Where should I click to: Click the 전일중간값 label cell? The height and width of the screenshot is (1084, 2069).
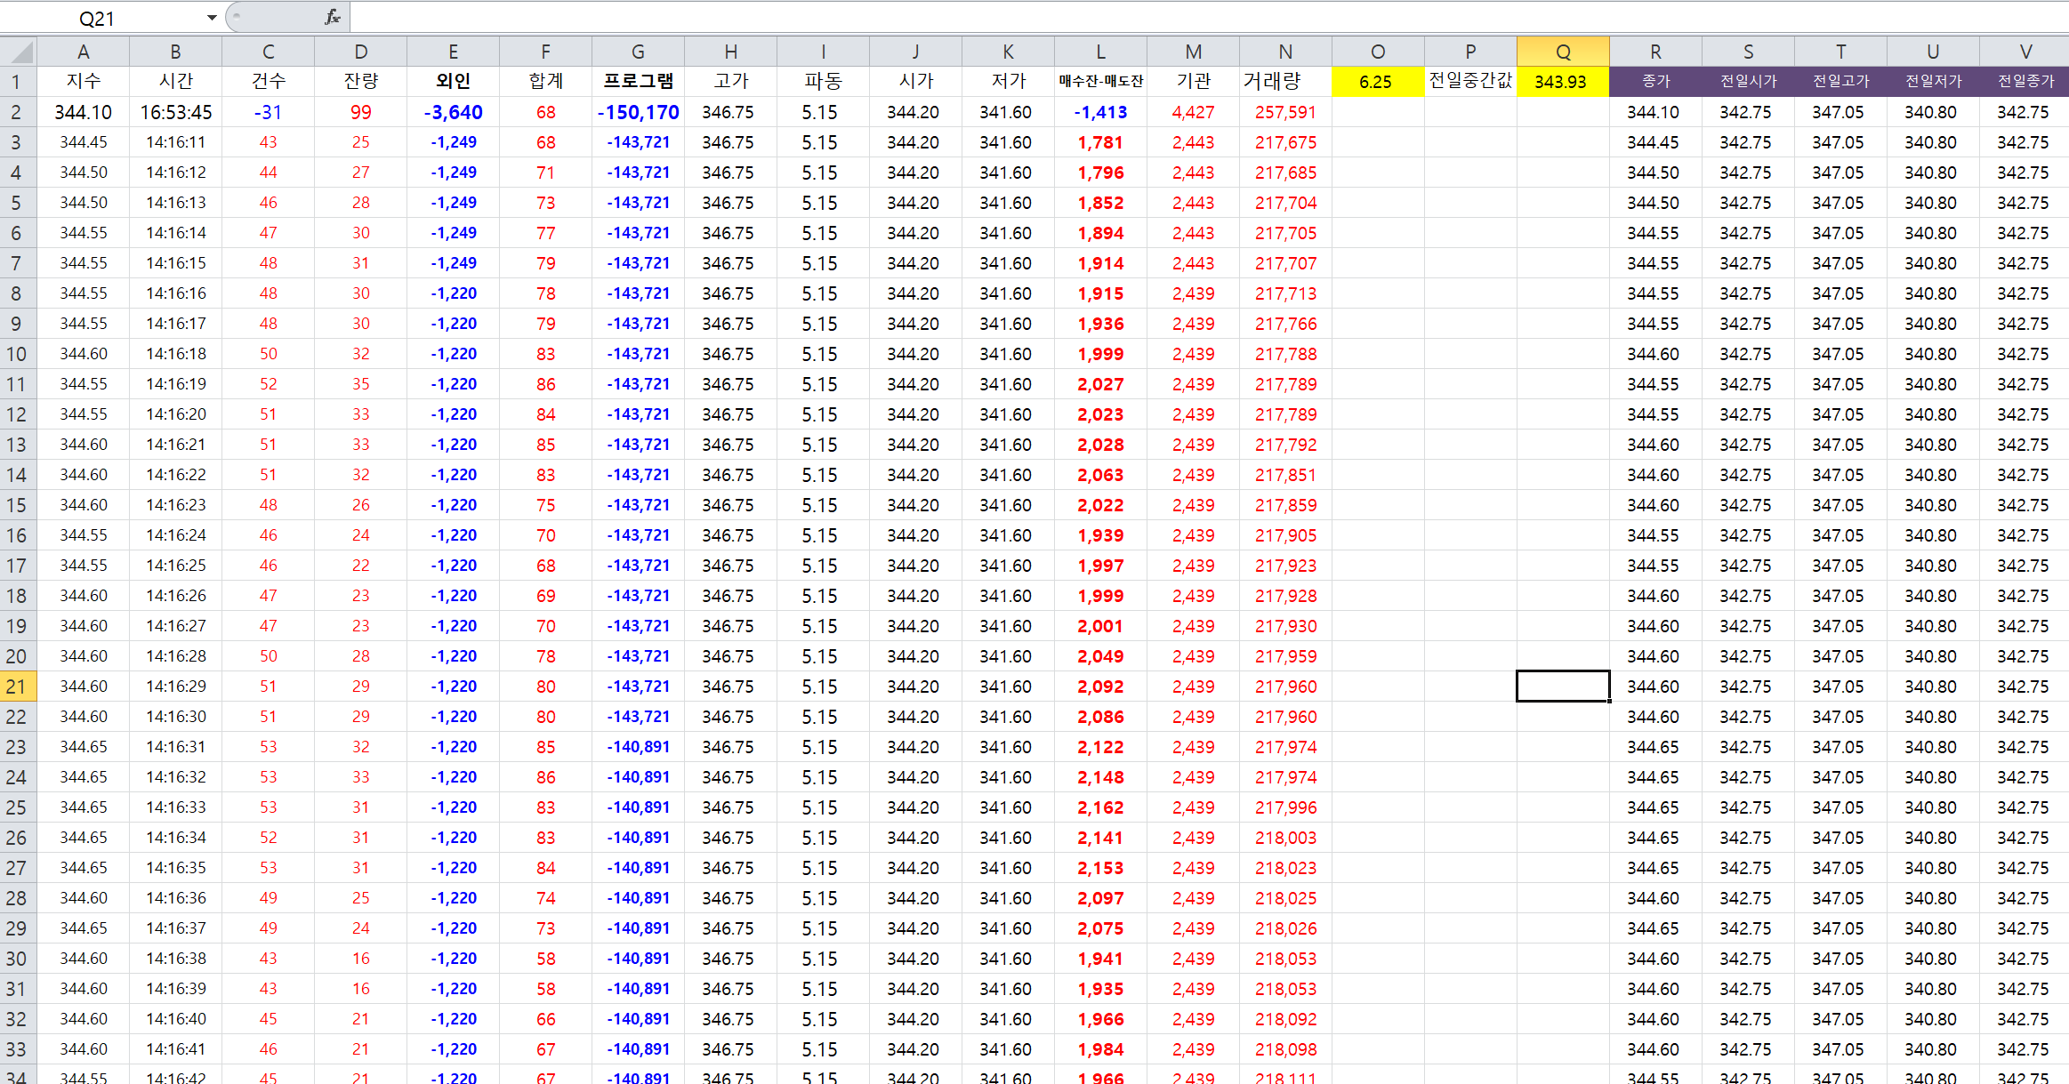pos(1469,81)
